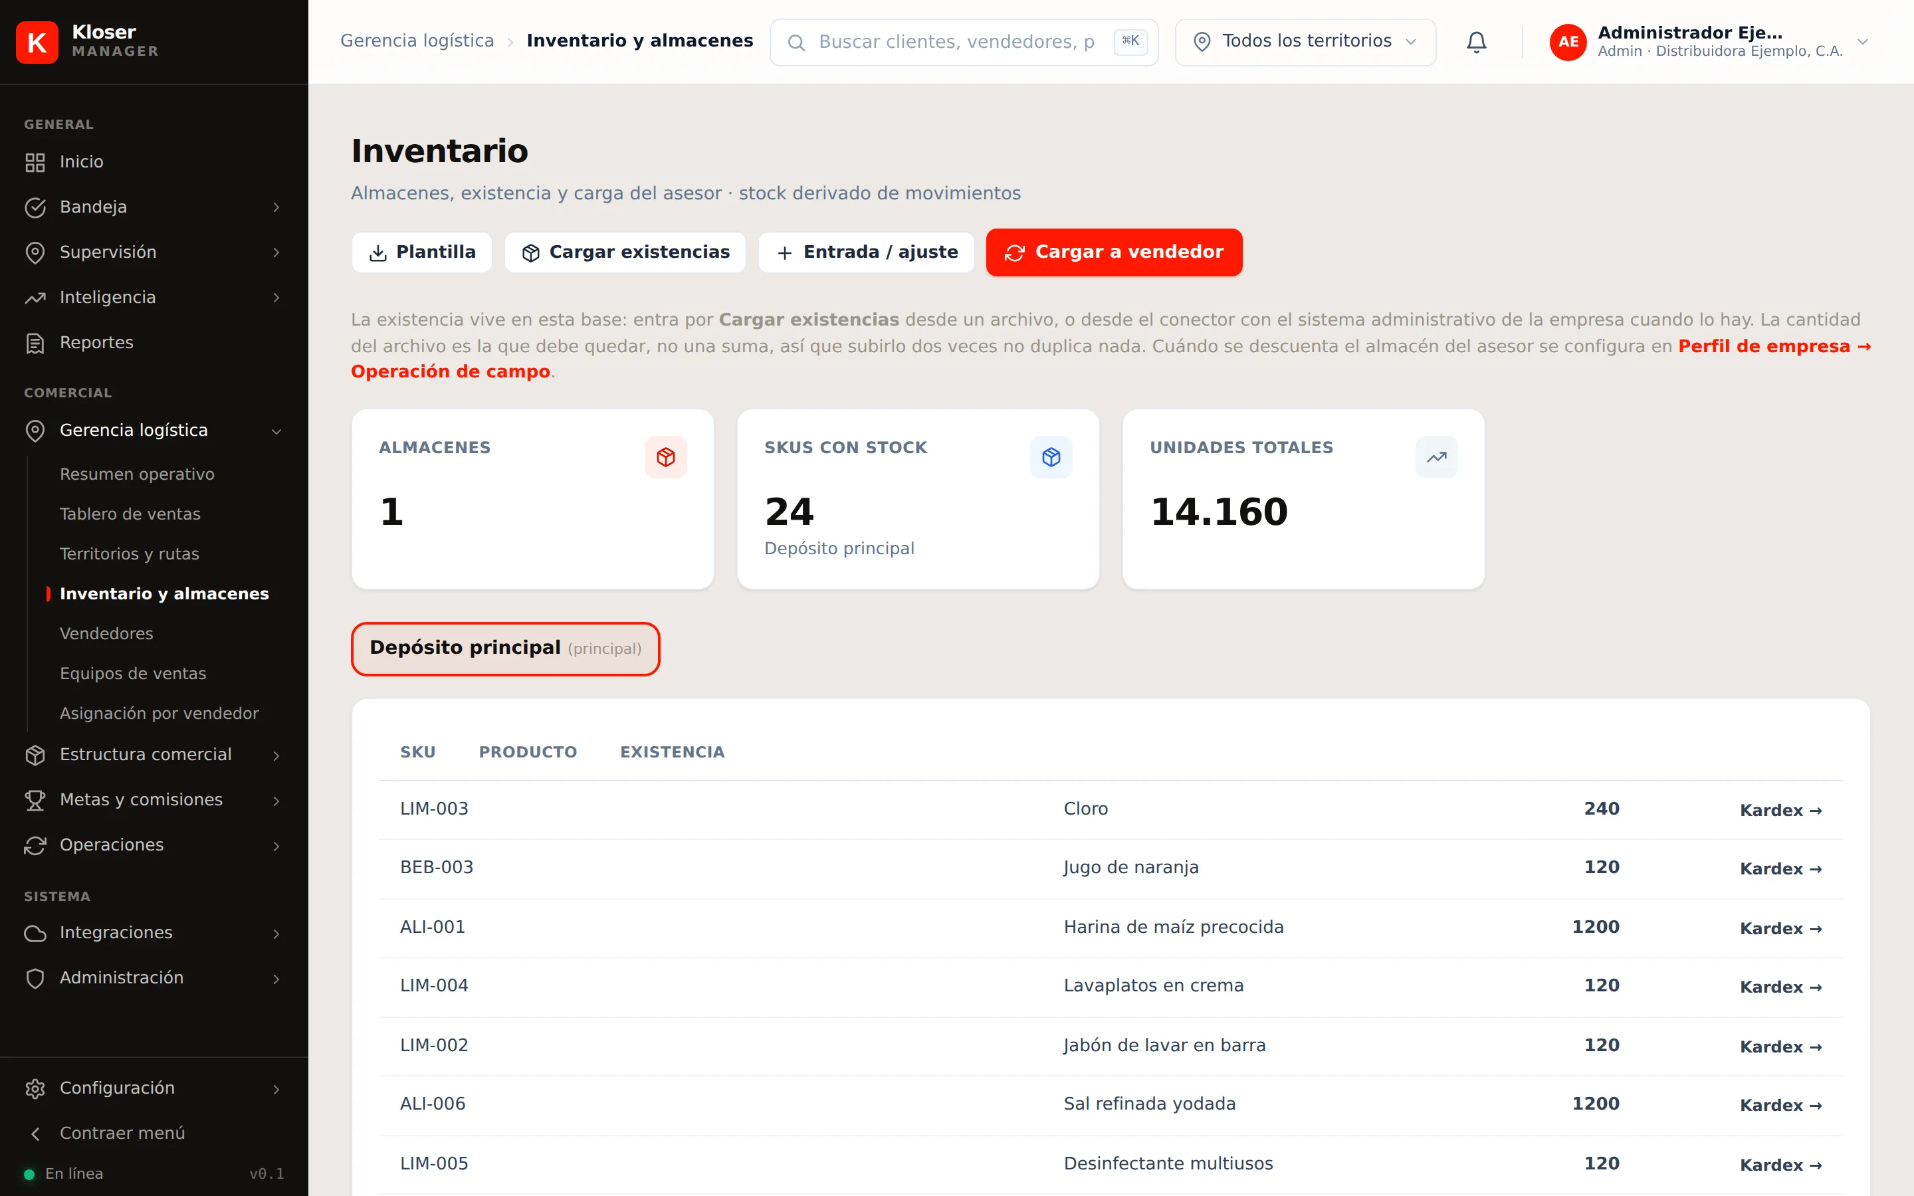Screen dimensions: 1914x1196
Task: Click Cargar existencias button
Action: coord(625,252)
